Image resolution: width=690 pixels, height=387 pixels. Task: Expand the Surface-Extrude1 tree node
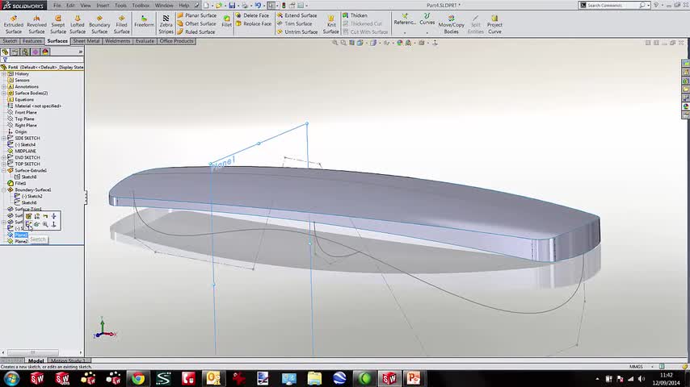click(x=5, y=171)
